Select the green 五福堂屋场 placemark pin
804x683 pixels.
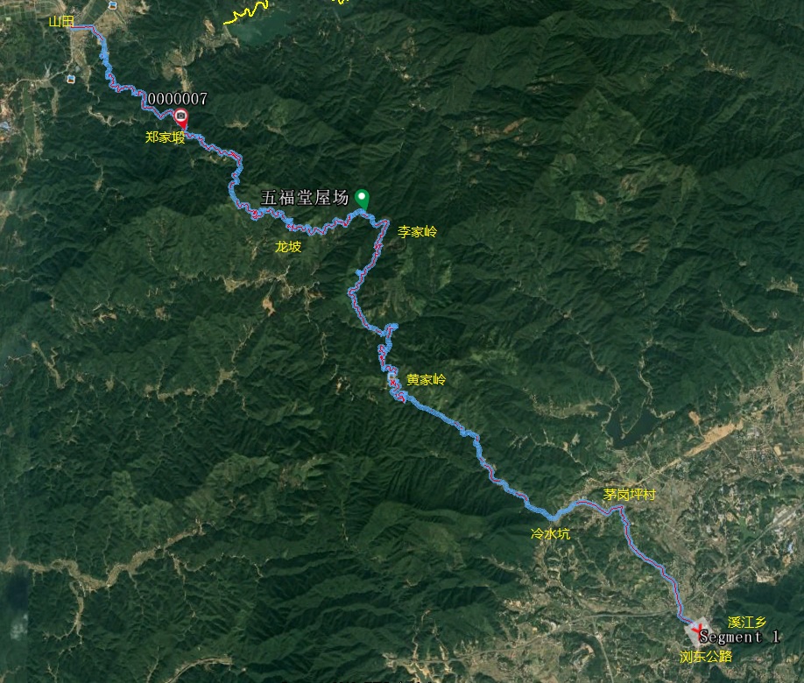pos(362,200)
